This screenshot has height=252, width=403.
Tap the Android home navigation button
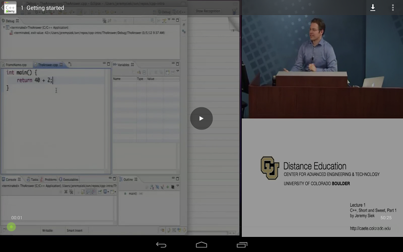pos(201,245)
